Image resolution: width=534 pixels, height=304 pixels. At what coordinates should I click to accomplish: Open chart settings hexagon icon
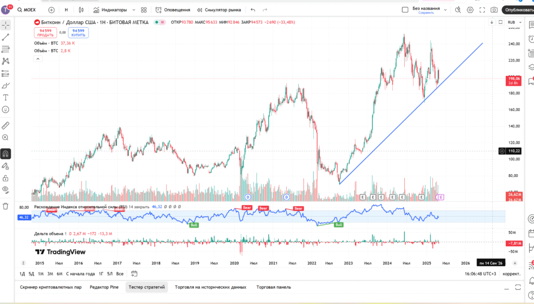click(x=470, y=10)
